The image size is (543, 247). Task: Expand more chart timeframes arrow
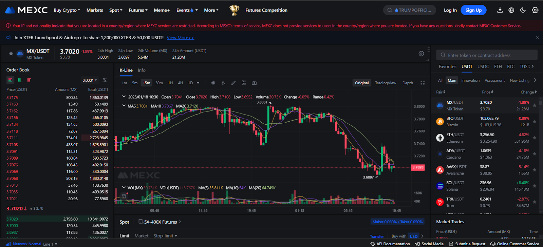[x=198, y=83]
